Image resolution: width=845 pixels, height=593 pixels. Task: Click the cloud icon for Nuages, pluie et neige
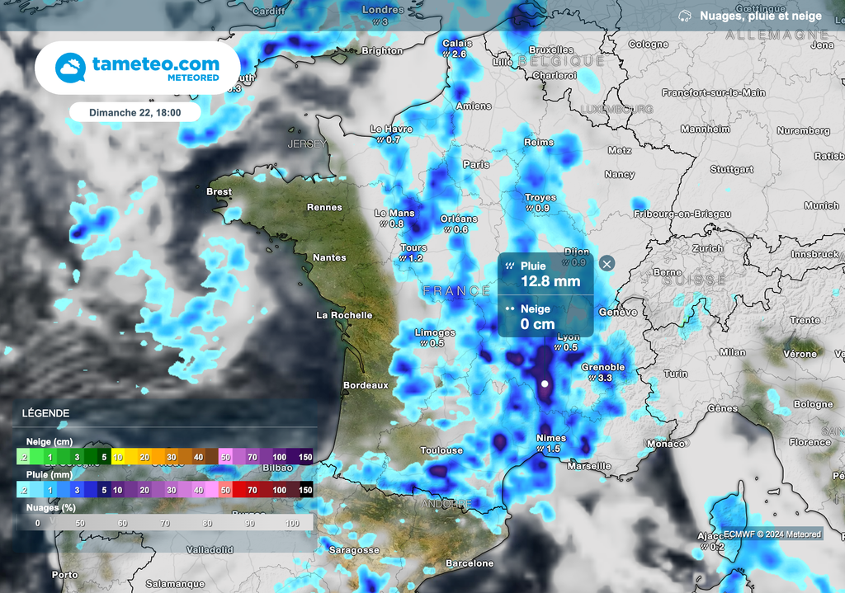[683, 15]
